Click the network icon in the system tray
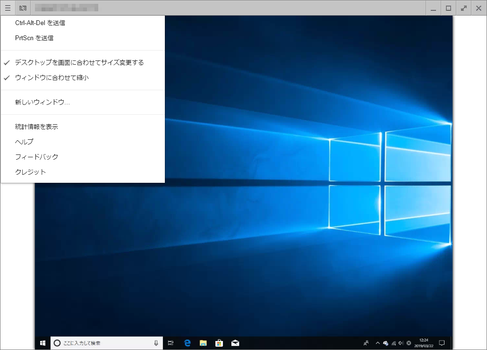This screenshot has height=350, width=487. [394, 343]
